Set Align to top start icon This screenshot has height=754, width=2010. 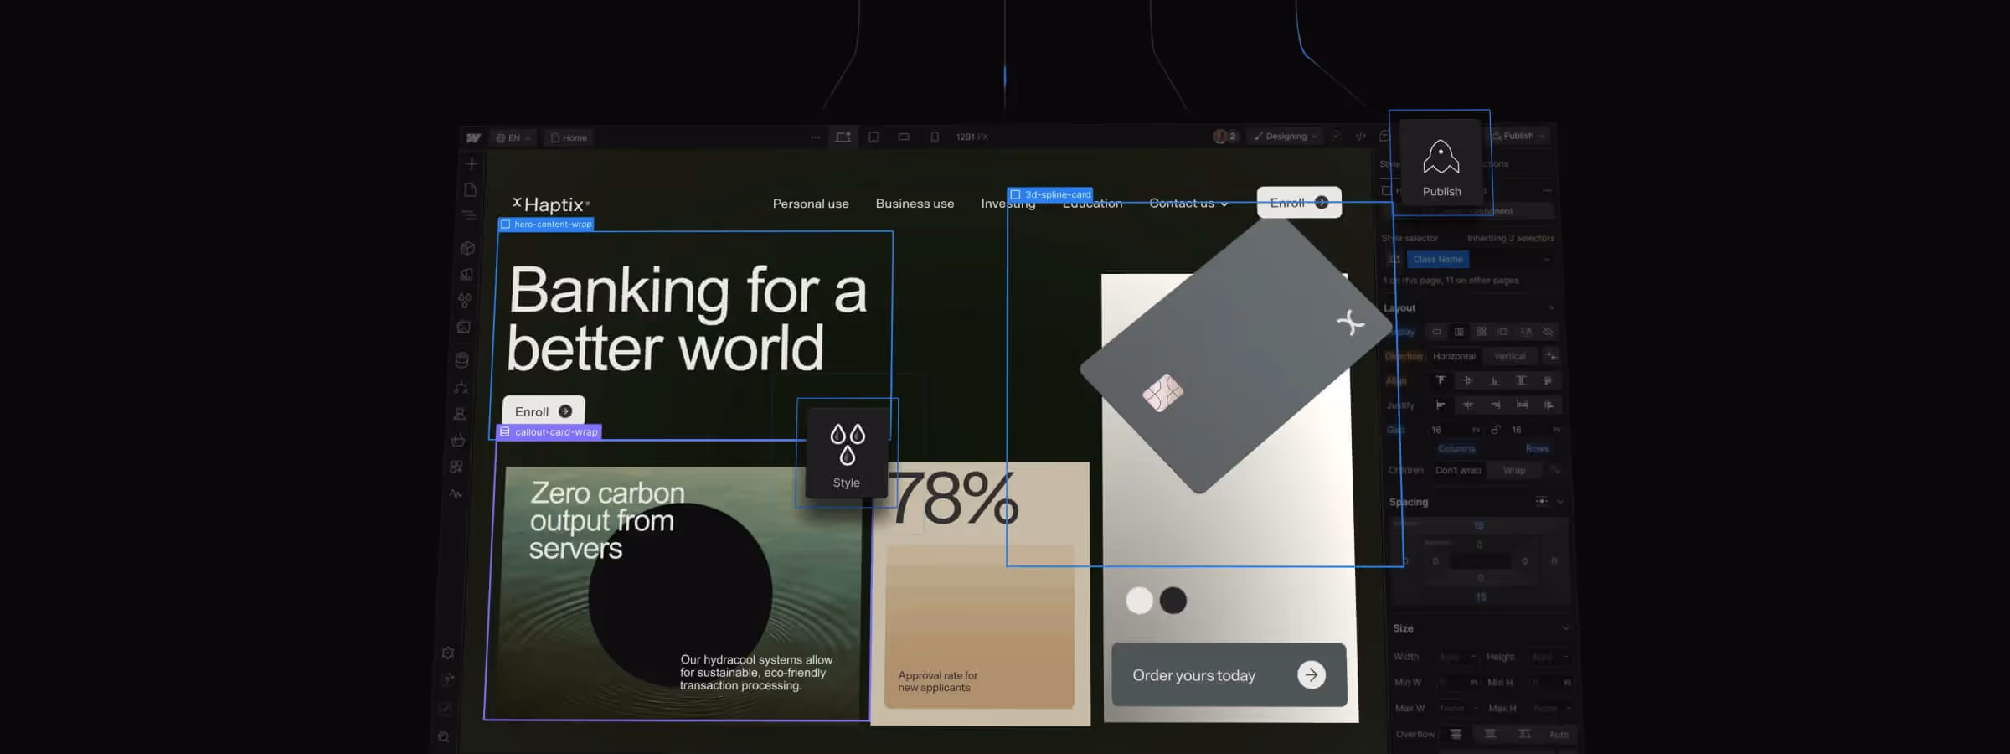[x=1440, y=380]
